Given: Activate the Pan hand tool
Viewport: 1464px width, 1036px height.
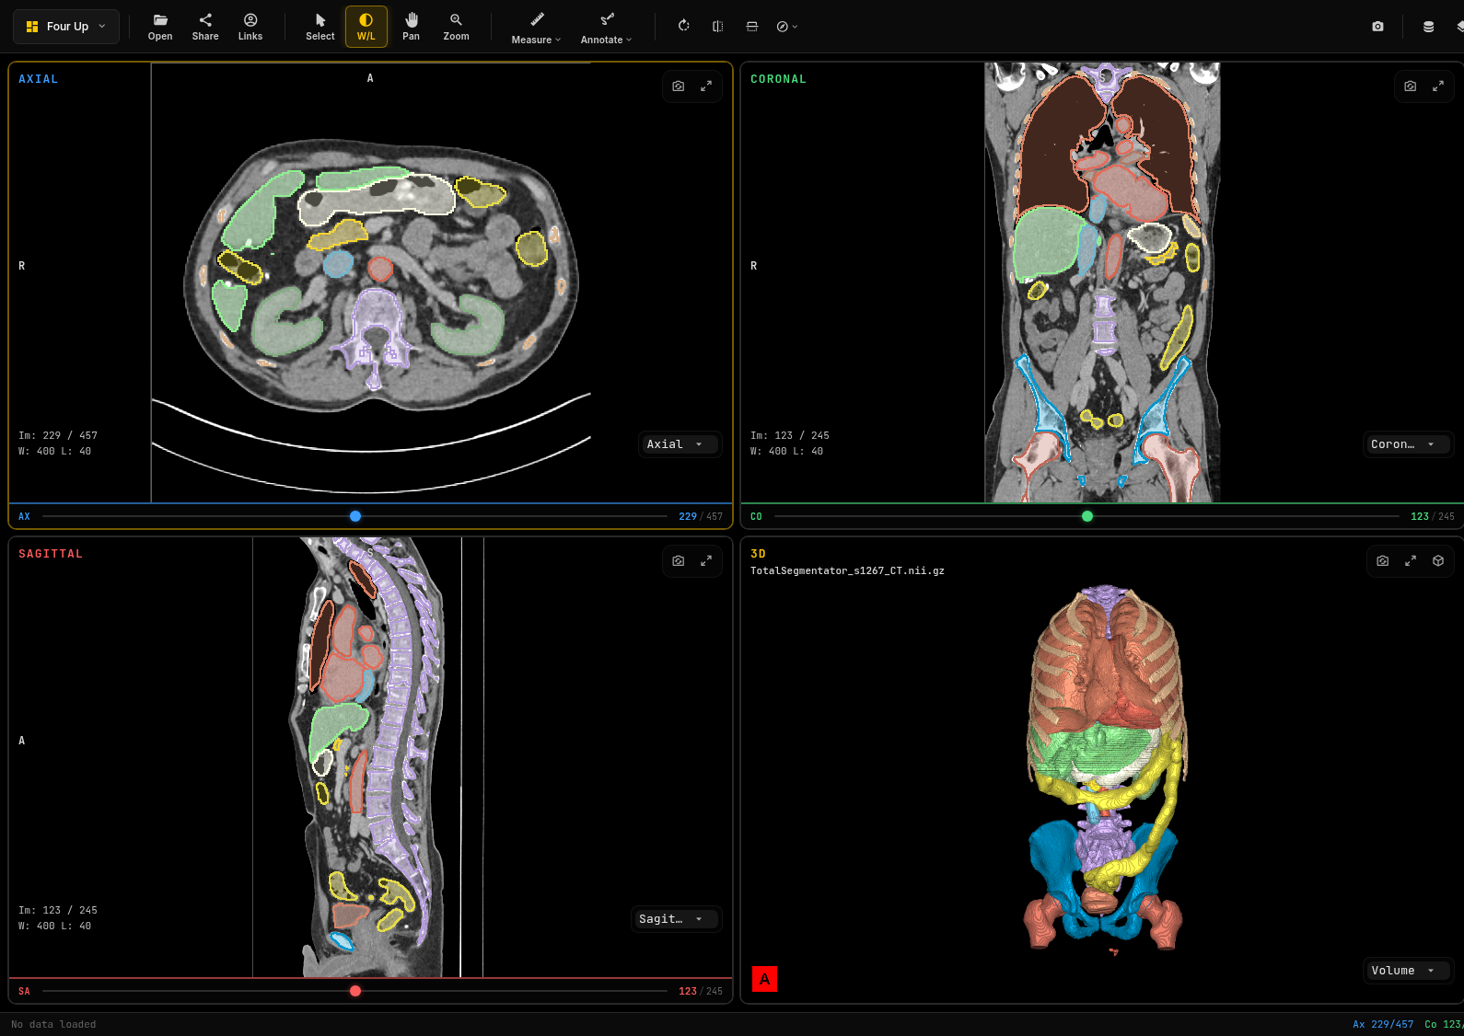Looking at the screenshot, I should click(412, 27).
